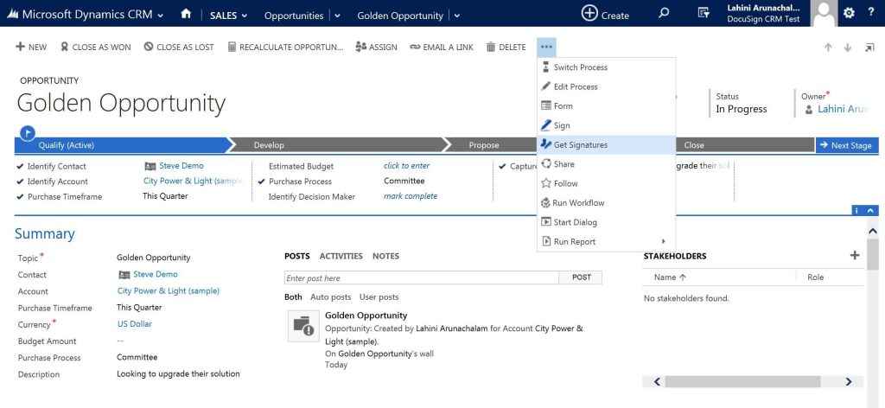This screenshot has height=408, width=885.
Task: Close the more commands ellipsis menu
Action: [x=546, y=47]
